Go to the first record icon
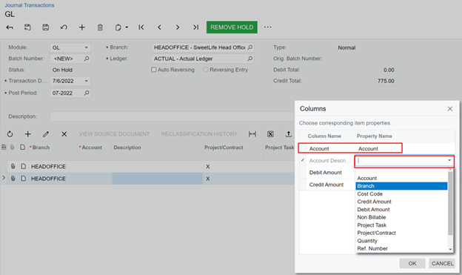 click(141, 27)
